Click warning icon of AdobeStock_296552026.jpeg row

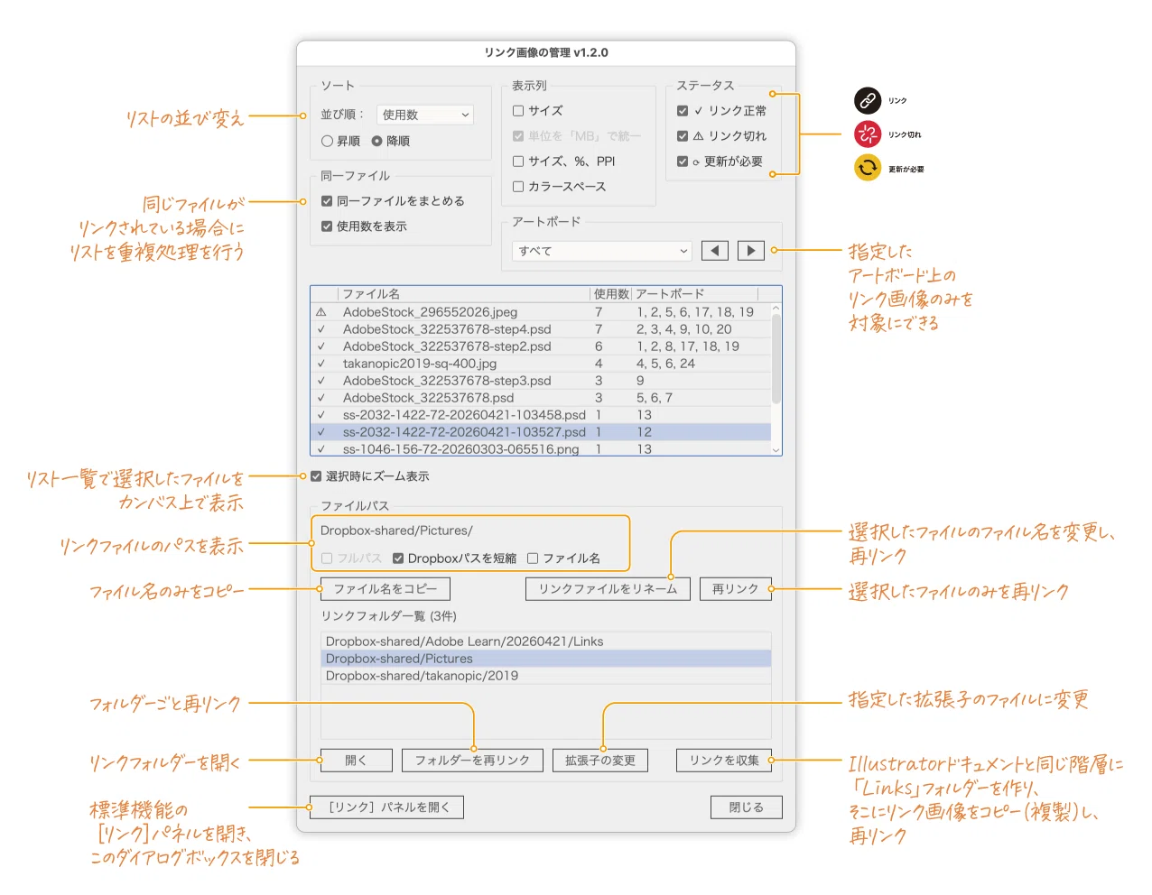click(x=321, y=312)
